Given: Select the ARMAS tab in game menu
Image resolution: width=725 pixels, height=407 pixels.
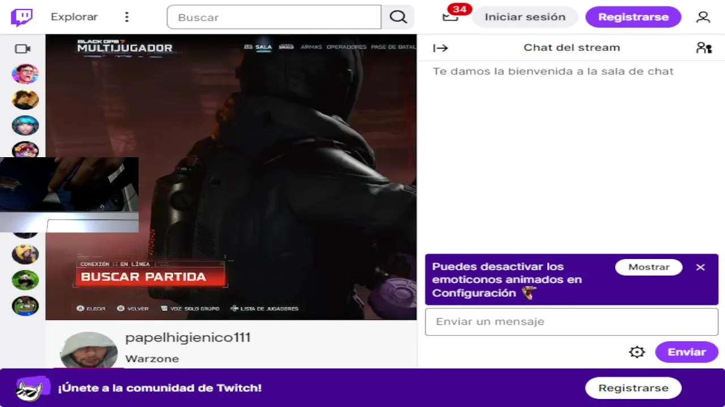Looking at the screenshot, I should point(312,47).
